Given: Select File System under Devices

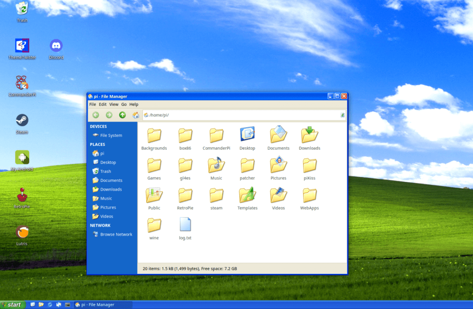Looking at the screenshot, I should (110, 135).
